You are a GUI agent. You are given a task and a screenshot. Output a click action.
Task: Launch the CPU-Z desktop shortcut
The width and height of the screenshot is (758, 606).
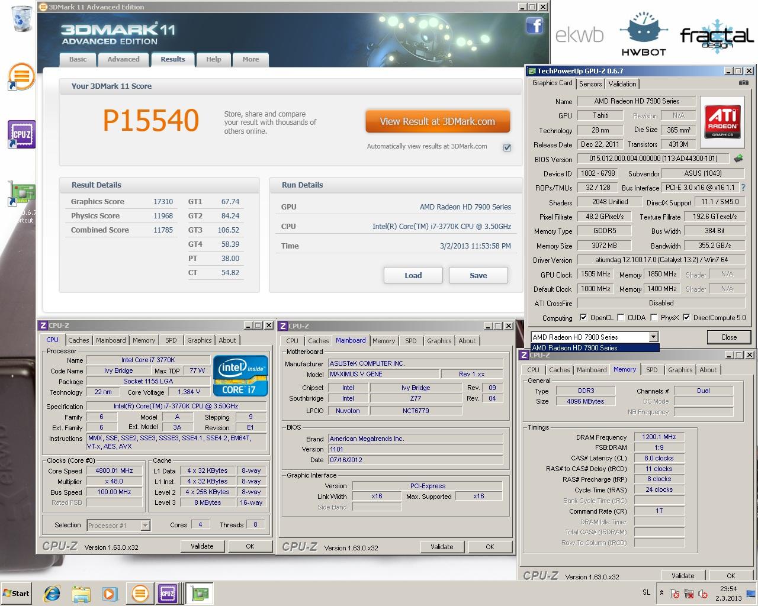point(21,135)
